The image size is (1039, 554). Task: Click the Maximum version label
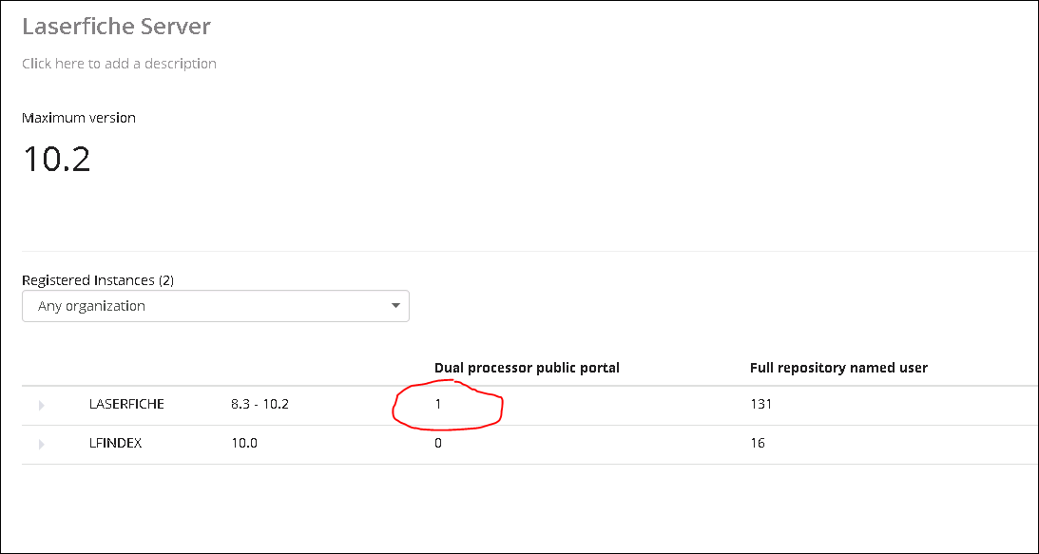click(79, 118)
